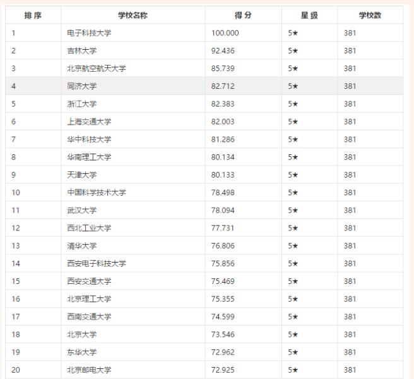Click the score 75.856
The height and width of the screenshot is (379, 414).
pyautogui.click(x=223, y=263)
